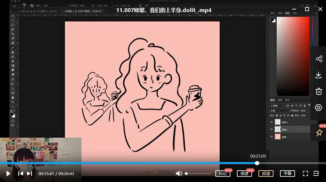326x182 pixels.
Task: Toggle lock transparent pixels in Layers panel
Action: (277, 115)
